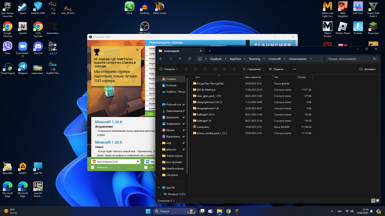Image resolution: width=385 pixels, height=216 pixels.
Task: Open the Подання view dropdown
Action: click(x=278, y=69)
